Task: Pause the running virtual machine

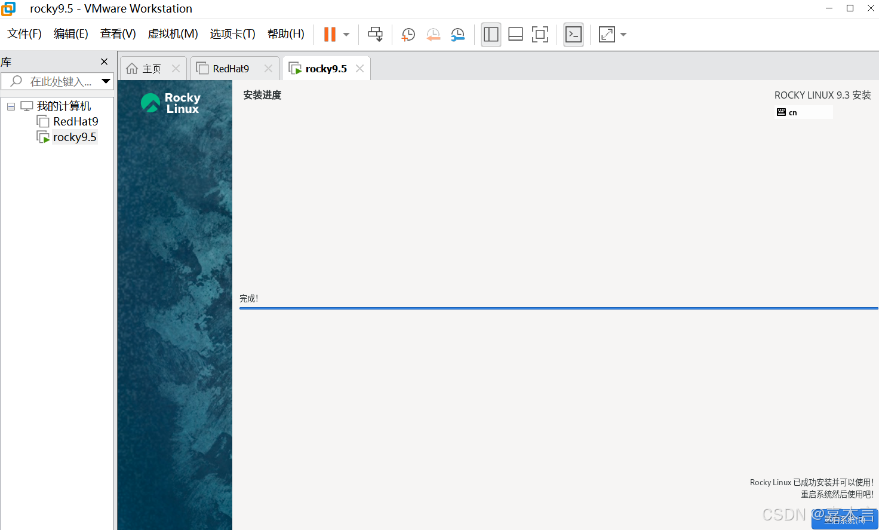Action: coord(330,35)
